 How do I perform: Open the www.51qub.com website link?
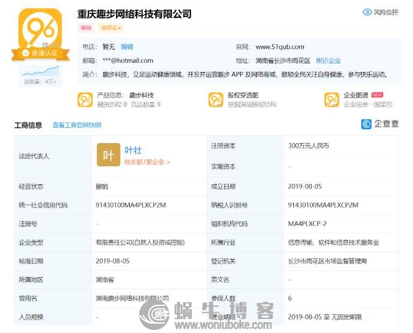pyautogui.click(x=280, y=47)
